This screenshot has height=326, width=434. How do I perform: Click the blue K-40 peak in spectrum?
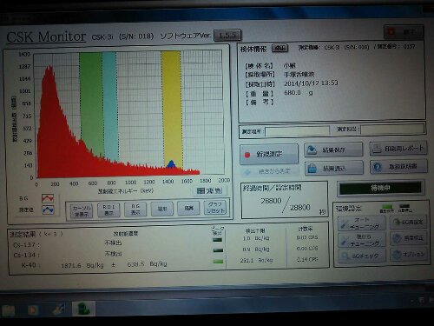point(171,164)
